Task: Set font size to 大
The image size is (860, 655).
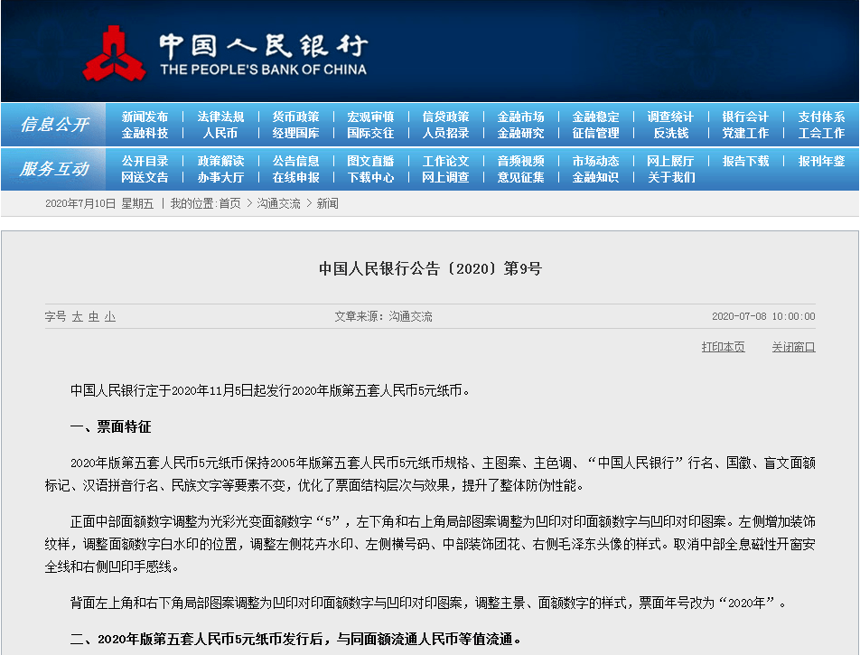Action: pyautogui.click(x=78, y=316)
